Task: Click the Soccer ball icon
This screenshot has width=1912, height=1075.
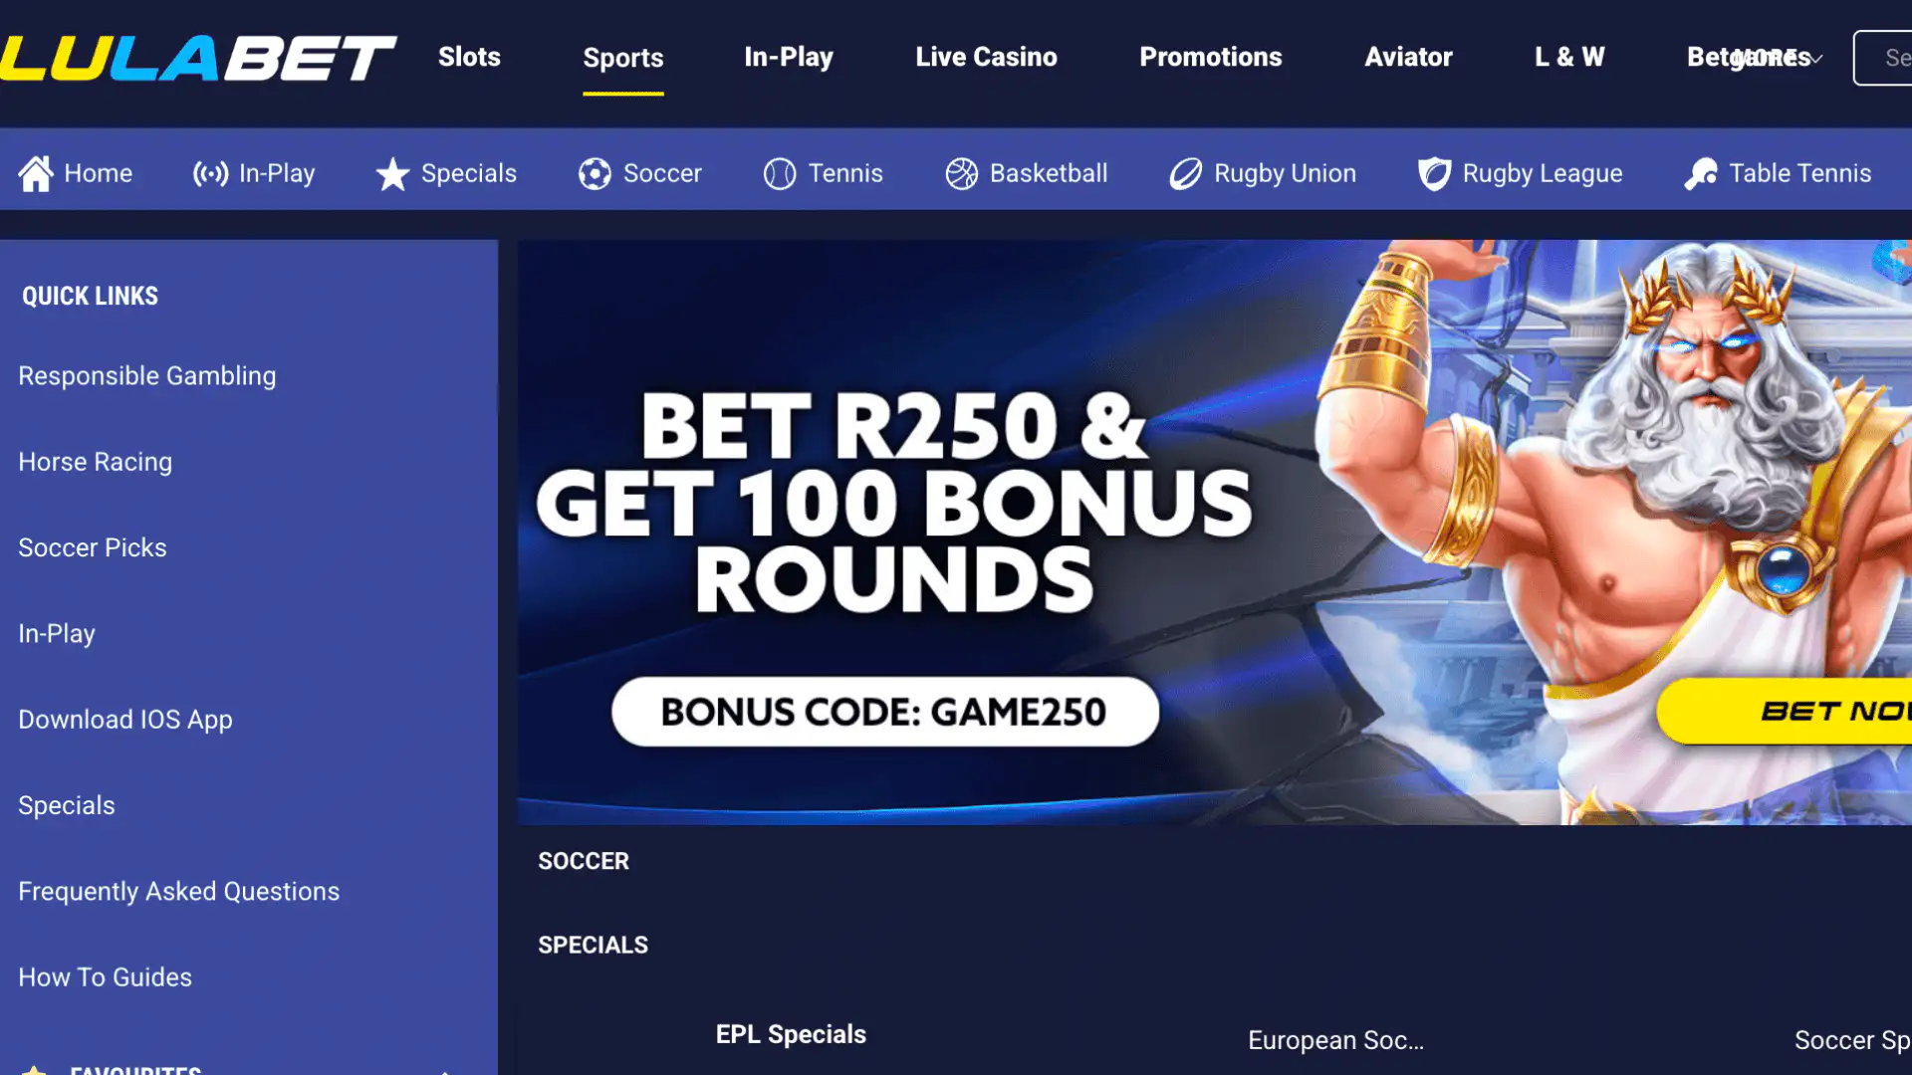Action: click(595, 174)
